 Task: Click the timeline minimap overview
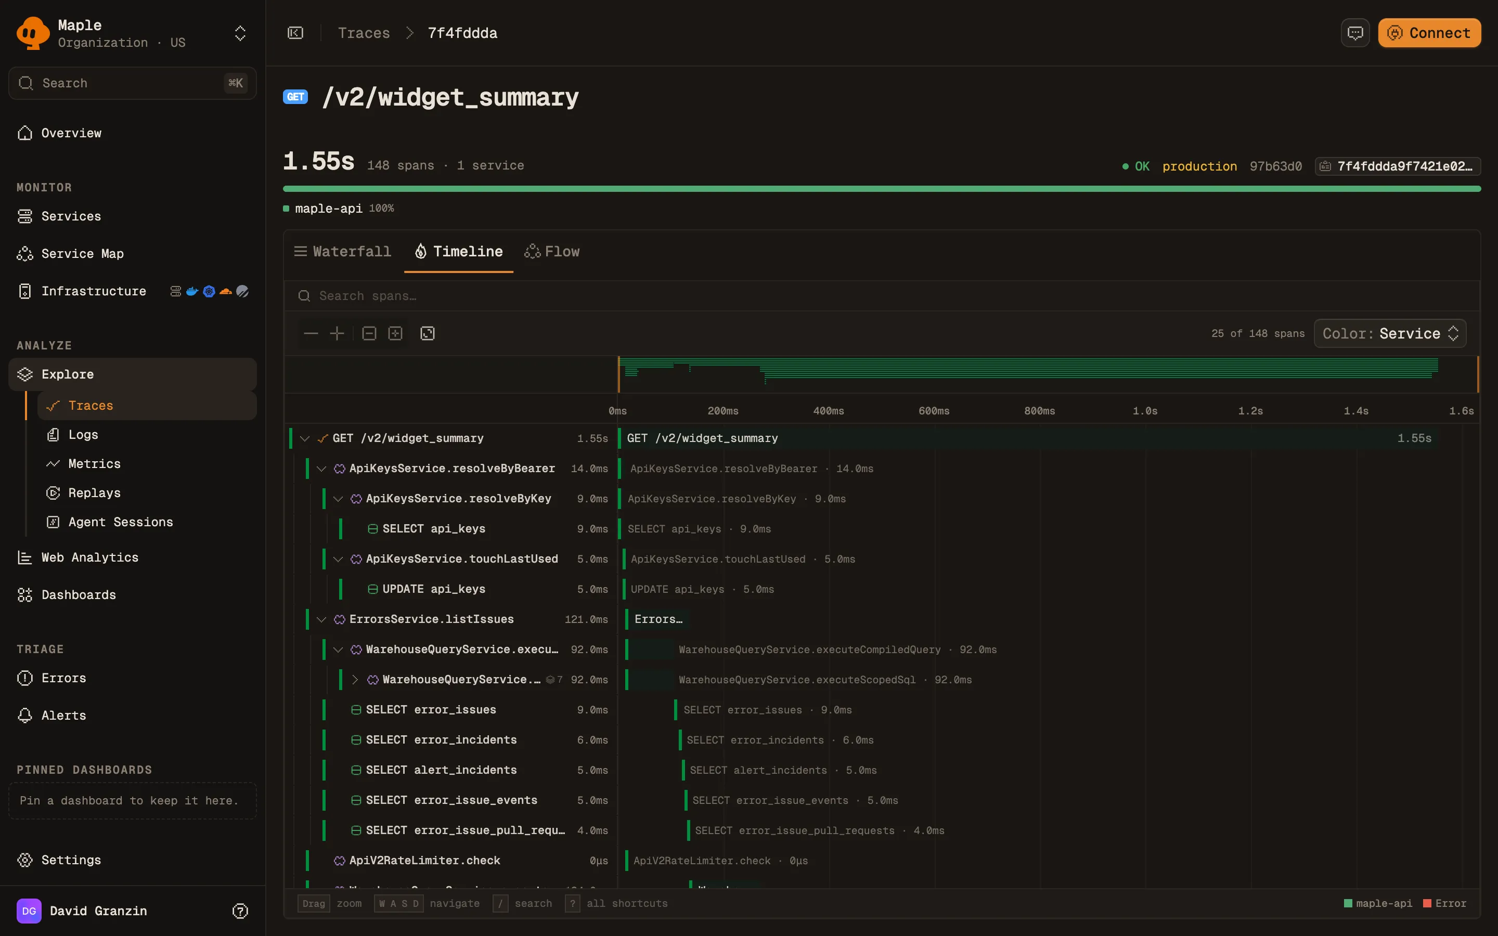[x=1048, y=374]
